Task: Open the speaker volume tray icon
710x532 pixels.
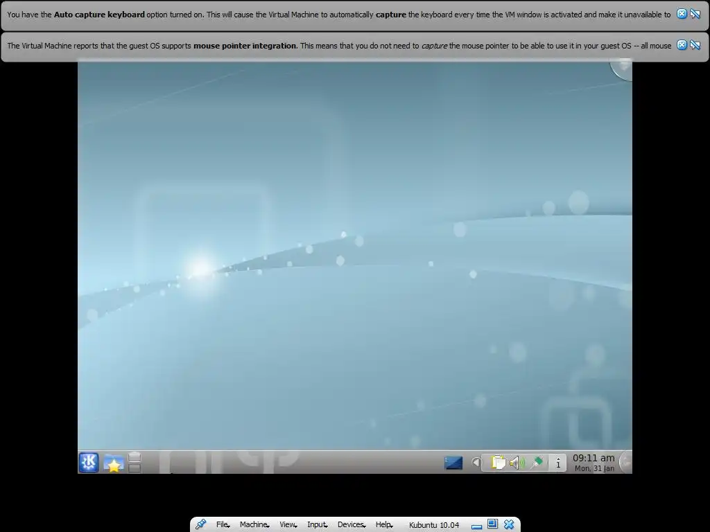Action: click(x=517, y=463)
